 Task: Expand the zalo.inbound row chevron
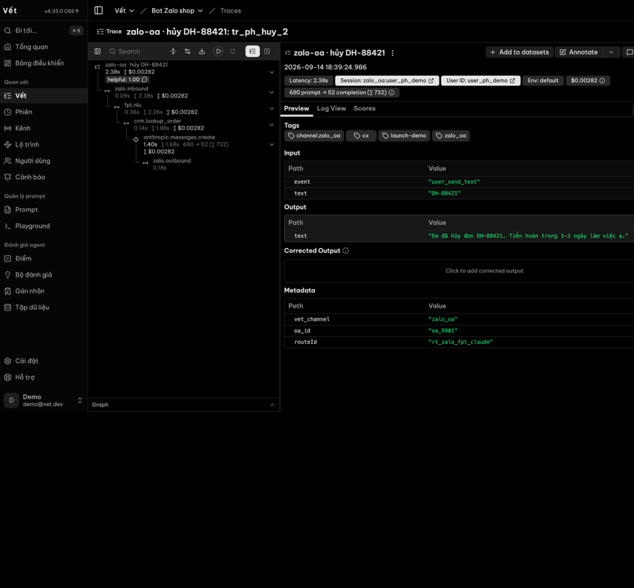[272, 93]
